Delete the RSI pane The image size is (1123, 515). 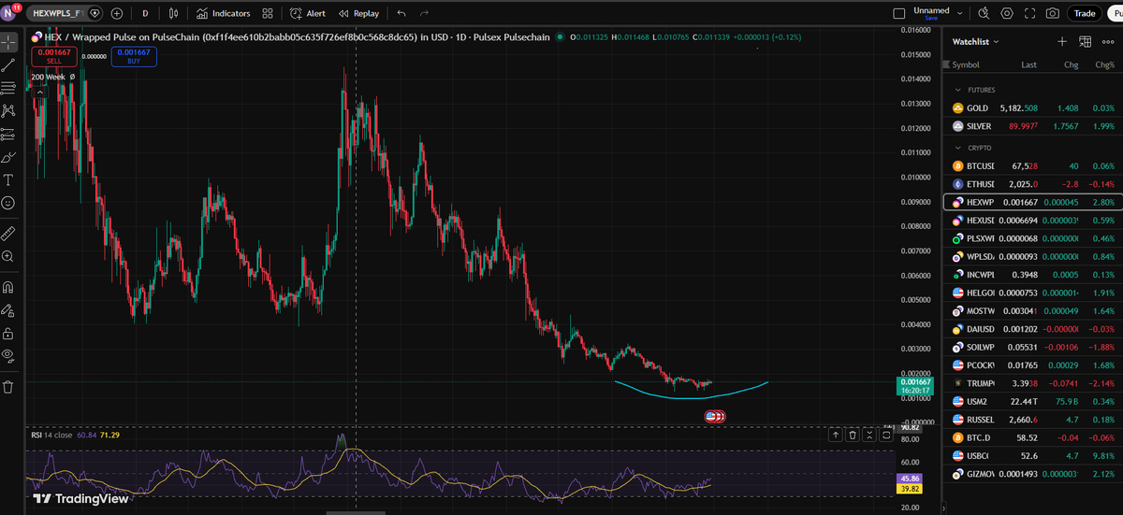(x=852, y=435)
